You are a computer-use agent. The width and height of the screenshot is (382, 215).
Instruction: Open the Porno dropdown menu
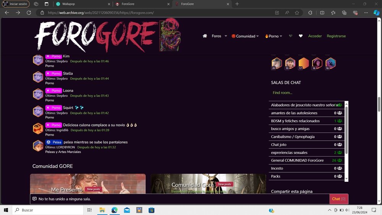click(274, 36)
